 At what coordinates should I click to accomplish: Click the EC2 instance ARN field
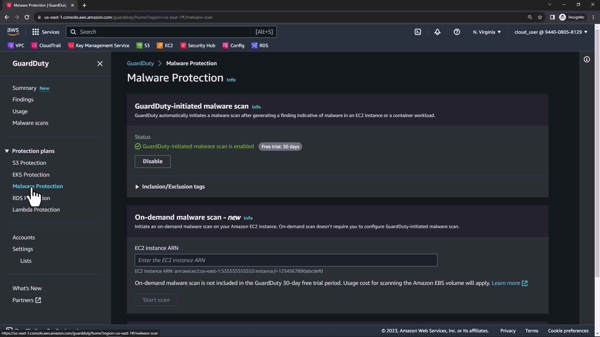(x=286, y=260)
